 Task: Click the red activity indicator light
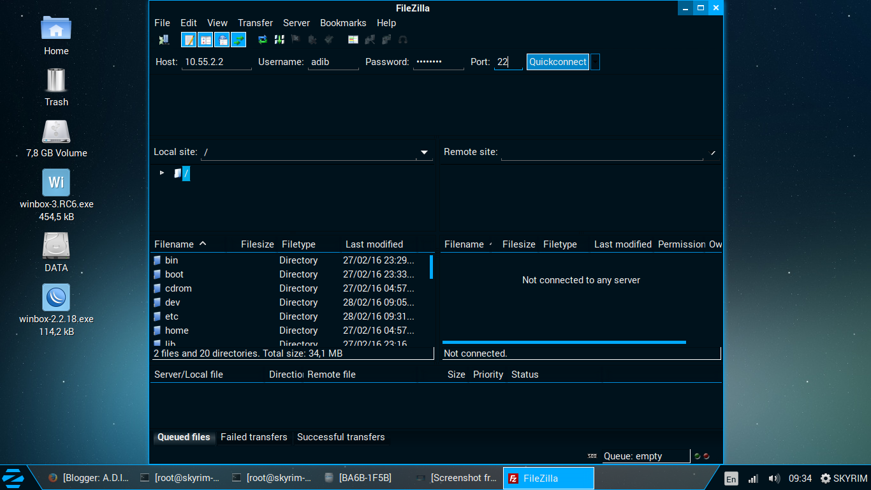706,456
